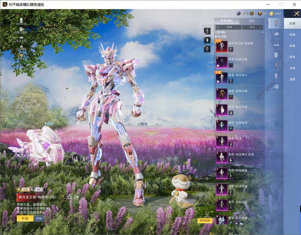Viewport: 301px width, 235px height.
Task: Click the small hanger icon next to 动作
Action: click(45, 189)
